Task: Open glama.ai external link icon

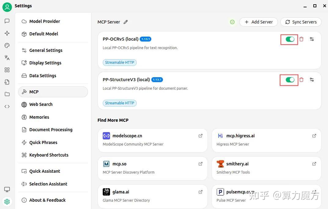Action: (x=201, y=192)
